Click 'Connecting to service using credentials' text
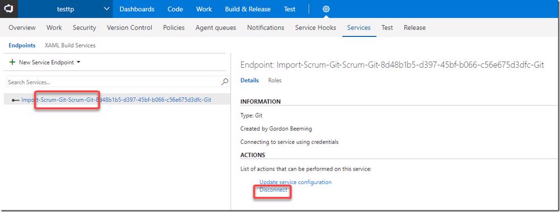This screenshot has width=560, height=212. coord(290,142)
